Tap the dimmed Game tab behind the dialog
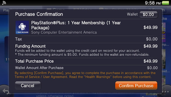This screenshot has height=97, width=171. [56, 10]
